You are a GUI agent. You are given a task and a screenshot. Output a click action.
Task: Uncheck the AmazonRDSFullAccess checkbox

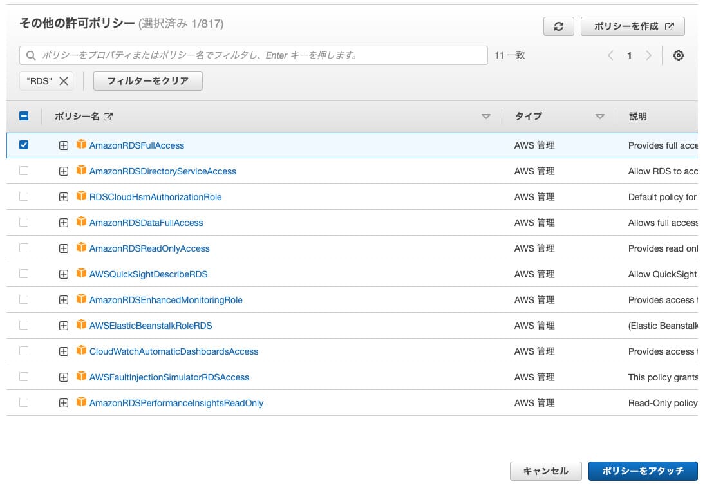pos(24,145)
